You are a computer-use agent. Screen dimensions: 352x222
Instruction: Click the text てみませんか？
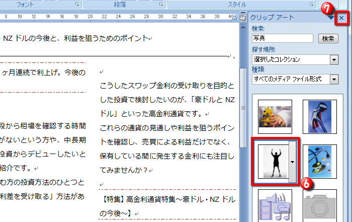tap(124, 170)
